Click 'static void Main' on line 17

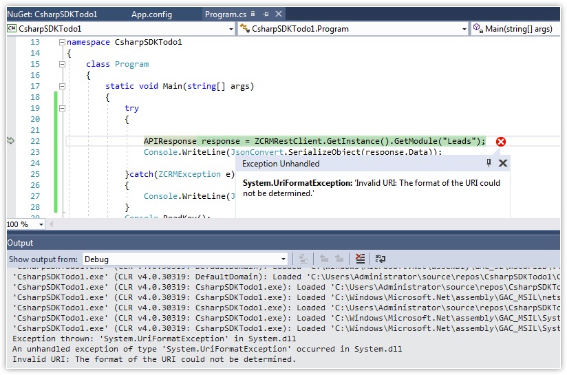pos(144,86)
